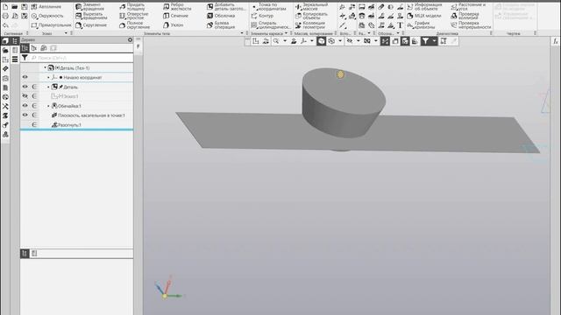Pin the Дерево panel diamond icon
The width and height of the screenshot is (561, 315).
[130, 40]
